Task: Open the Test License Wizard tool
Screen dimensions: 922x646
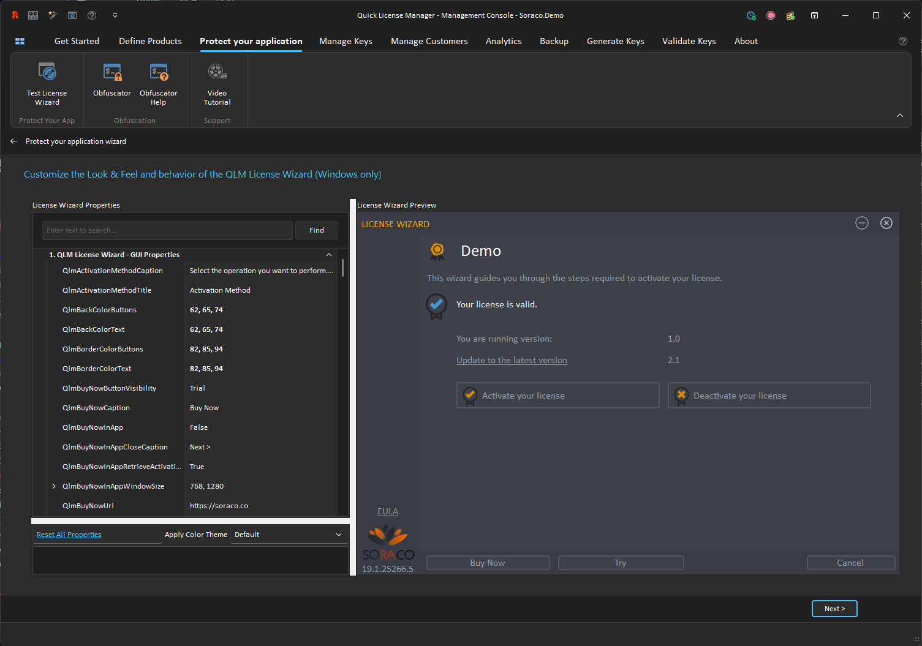Action: 47,84
